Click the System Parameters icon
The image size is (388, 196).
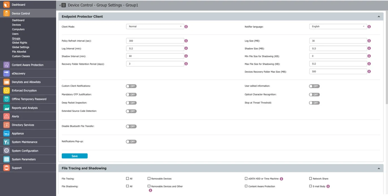6,159
